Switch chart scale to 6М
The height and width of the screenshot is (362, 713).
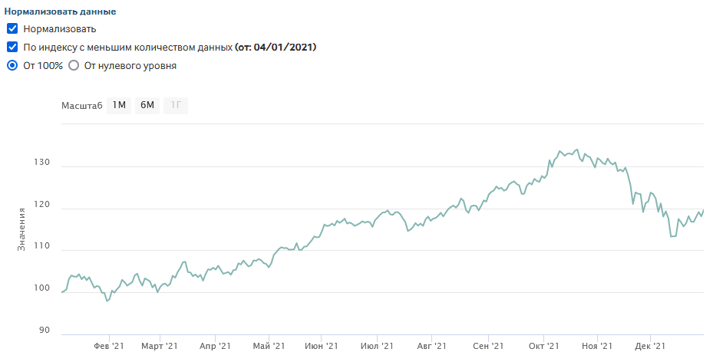coord(147,105)
